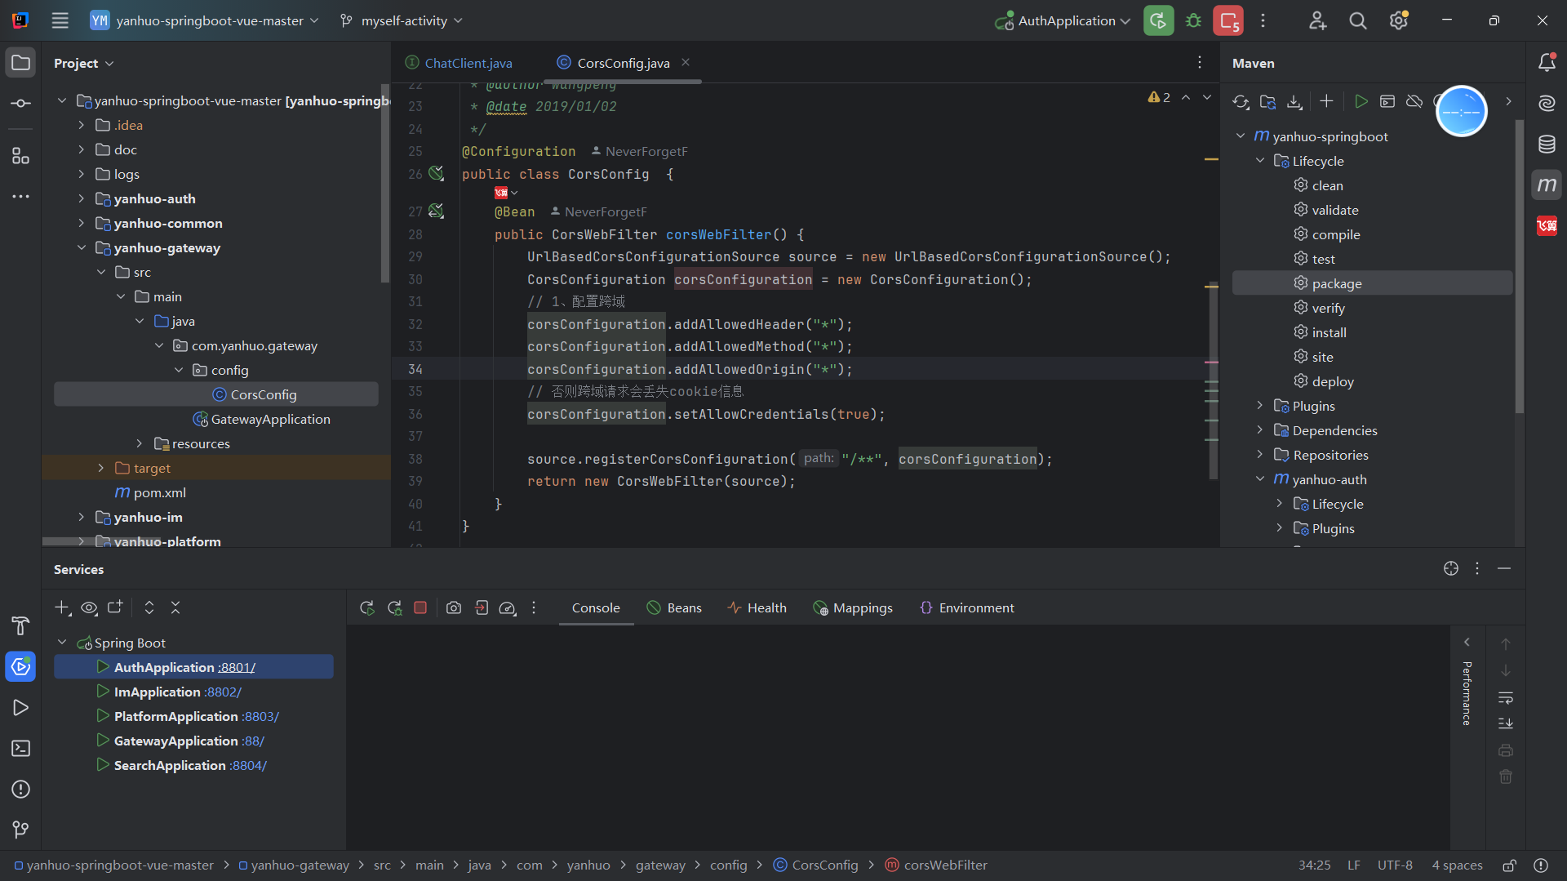Open the Maven tool window sidebar icon

[x=1547, y=185]
